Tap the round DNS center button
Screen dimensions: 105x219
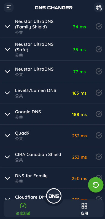(54, 196)
